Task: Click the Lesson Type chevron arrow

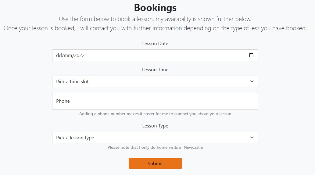Action: point(252,137)
